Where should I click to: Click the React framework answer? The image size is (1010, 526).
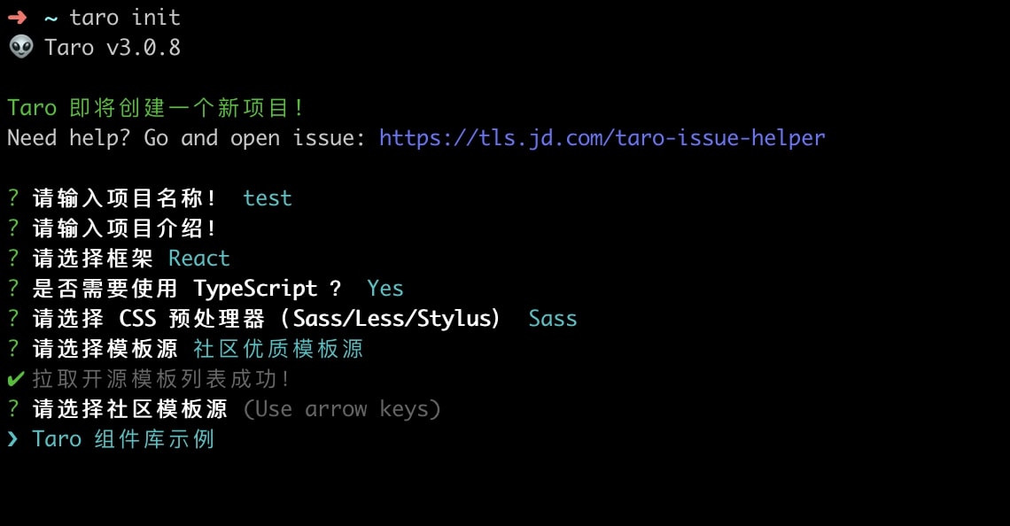[x=199, y=259]
